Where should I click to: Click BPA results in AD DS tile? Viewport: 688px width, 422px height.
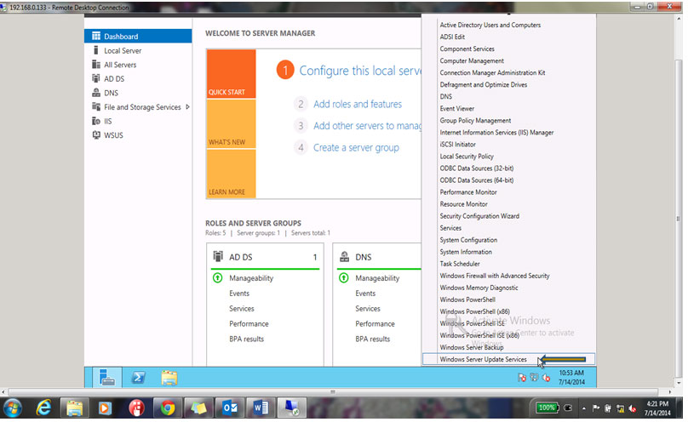point(247,339)
